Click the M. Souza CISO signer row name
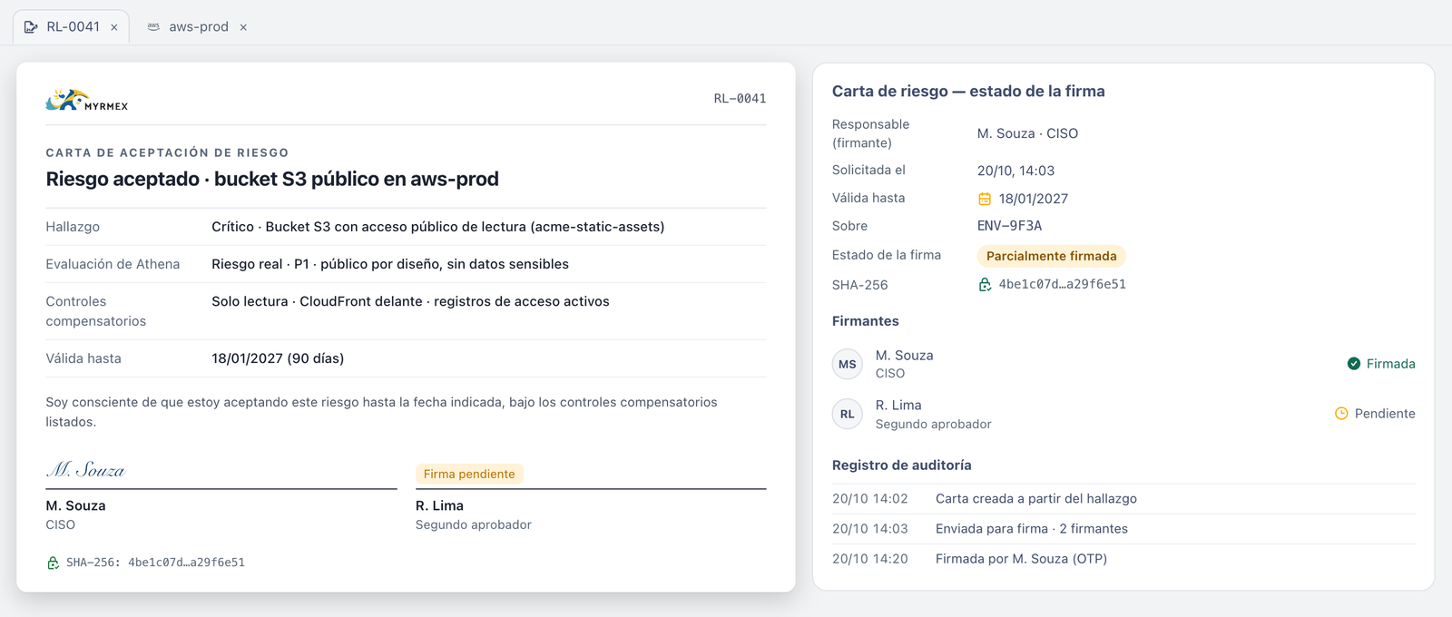Viewport: 1452px width, 617px height. pyautogui.click(x=904, y=356)
